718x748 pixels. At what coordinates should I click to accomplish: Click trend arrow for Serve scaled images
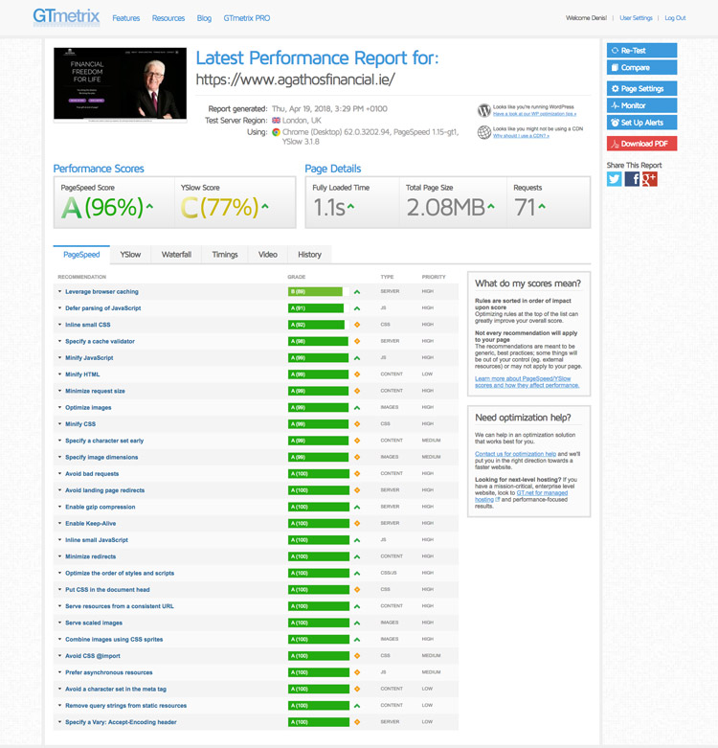pyautogui.click(x=357, y=623)
